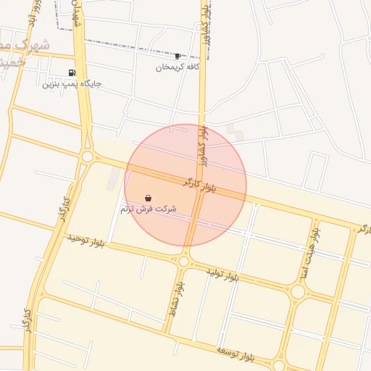Image resolution: width=371 pixels, height=371 pixels.
Task: Click the شرکت فرش ترنم business label
Action: 149,209
